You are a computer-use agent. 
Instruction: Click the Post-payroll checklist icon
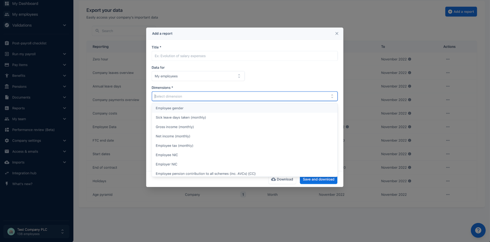7,43
